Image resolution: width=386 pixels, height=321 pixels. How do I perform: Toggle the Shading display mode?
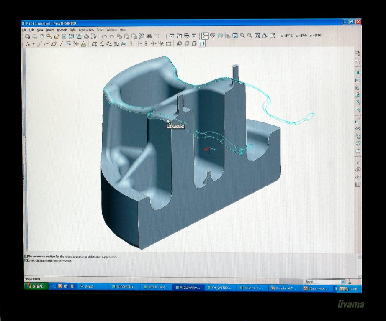coord(201,43)
